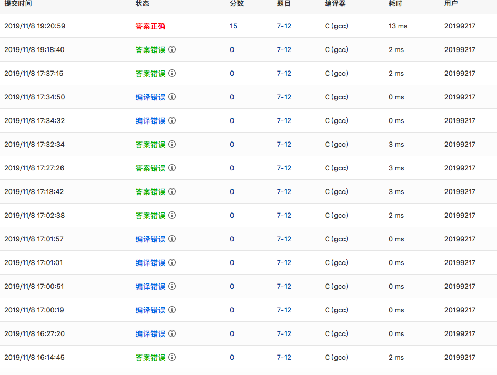Click user 20199217 in 19:20:59 row
497x375 pixels.
(460, 26)
